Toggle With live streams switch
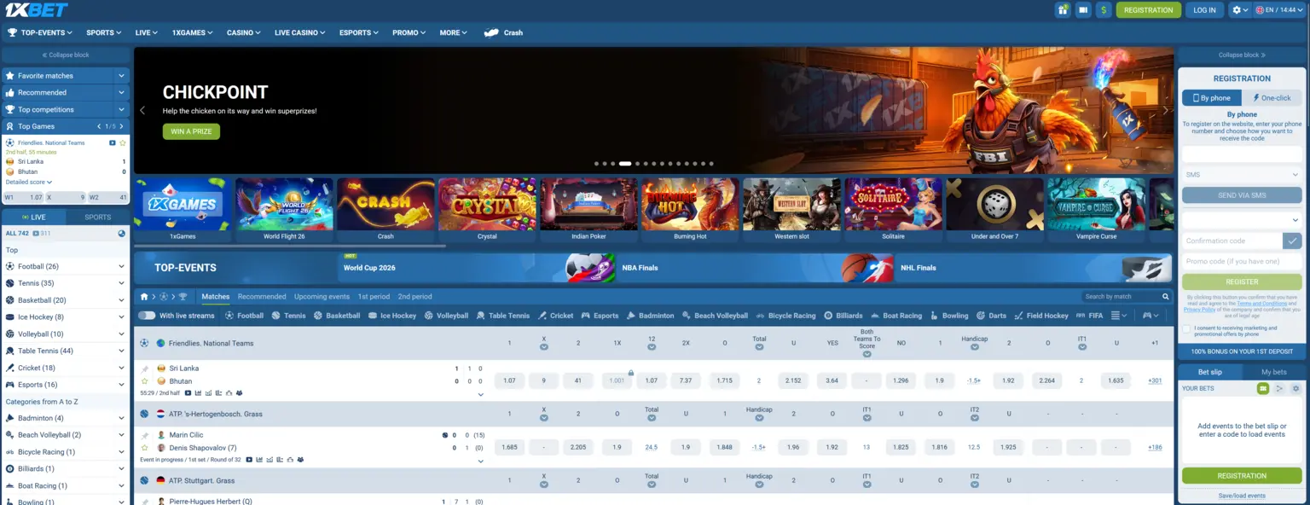 point(147,316)
